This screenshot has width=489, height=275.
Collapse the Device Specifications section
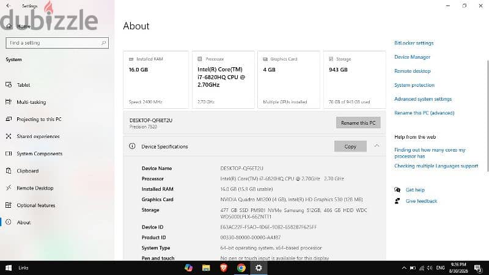(377, 146)
